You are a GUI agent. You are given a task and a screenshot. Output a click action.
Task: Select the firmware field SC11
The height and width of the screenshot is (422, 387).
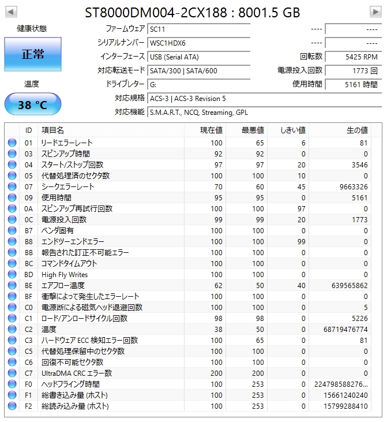point(199,29)
